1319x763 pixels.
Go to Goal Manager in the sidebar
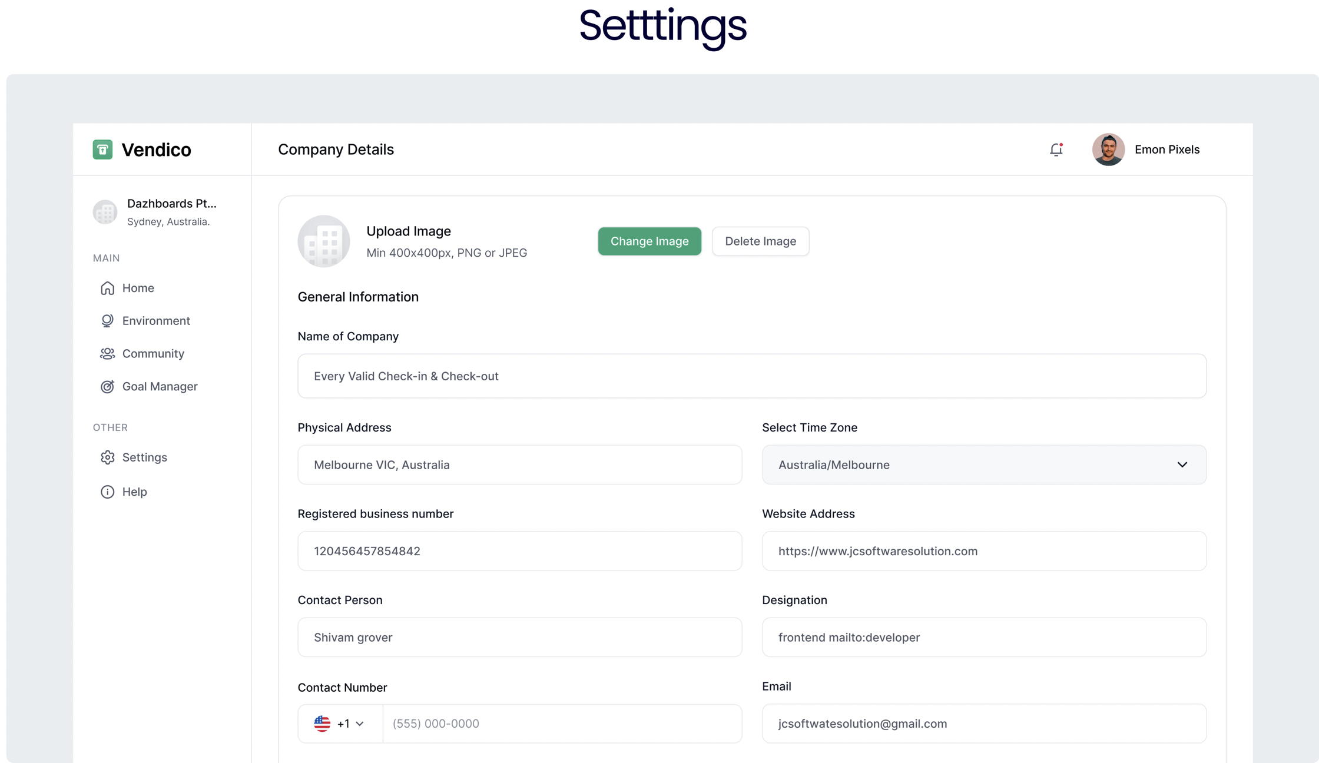[x=160, y=387]
